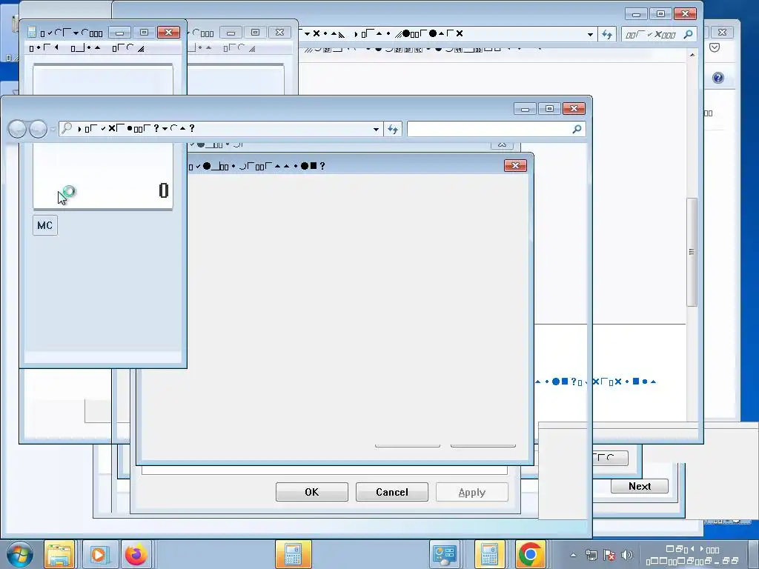Click the blue Help question-mark icon

click(717, 78)
